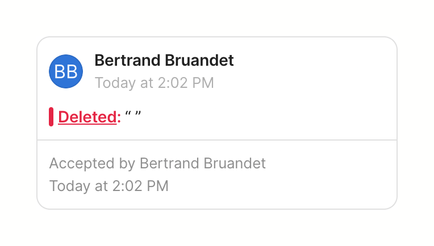Open the red "Deleted:" link

click(87, 117)
